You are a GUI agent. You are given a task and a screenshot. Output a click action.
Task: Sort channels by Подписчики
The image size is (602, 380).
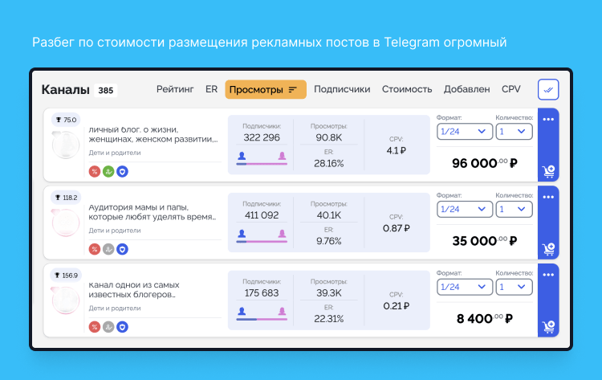342,89
